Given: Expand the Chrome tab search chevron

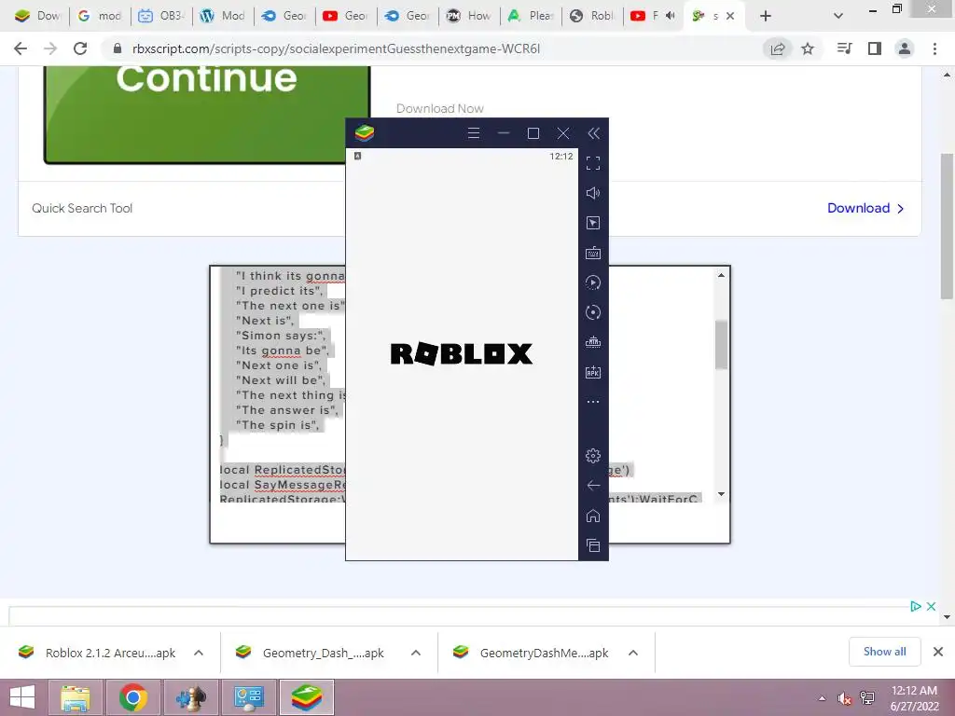Looking at the screenshot, I should tap(838, 16).
